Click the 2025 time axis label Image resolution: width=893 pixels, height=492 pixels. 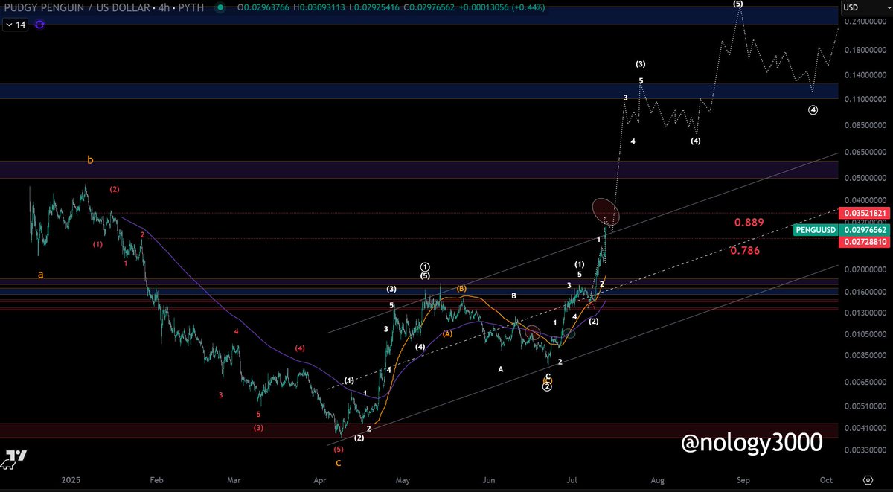point(70,481)
